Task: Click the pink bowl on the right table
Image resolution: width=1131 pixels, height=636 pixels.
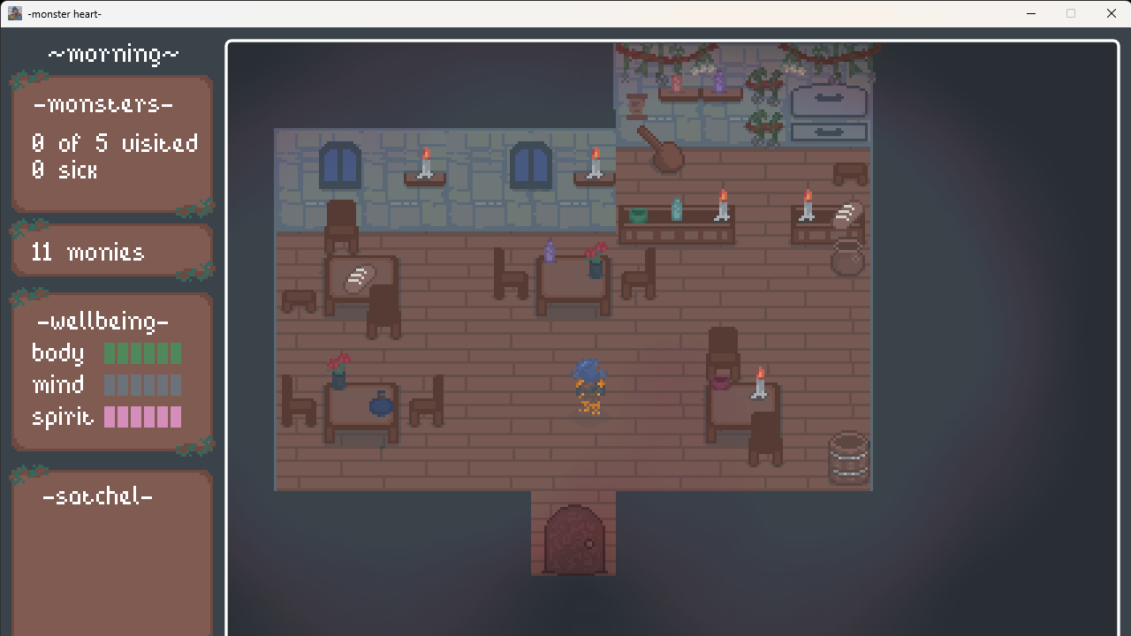Action: 721,382
